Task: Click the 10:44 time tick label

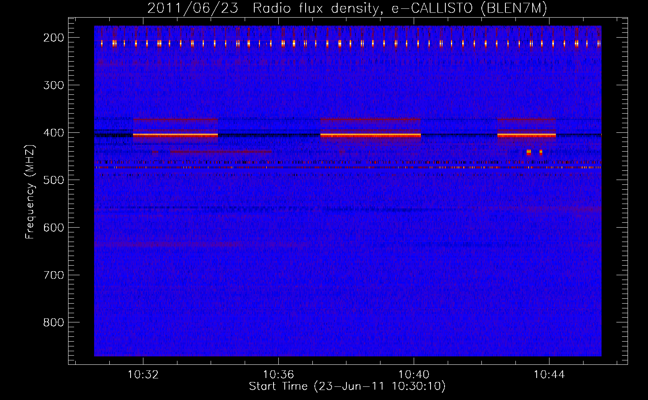Action: click(x=549, y=375)
